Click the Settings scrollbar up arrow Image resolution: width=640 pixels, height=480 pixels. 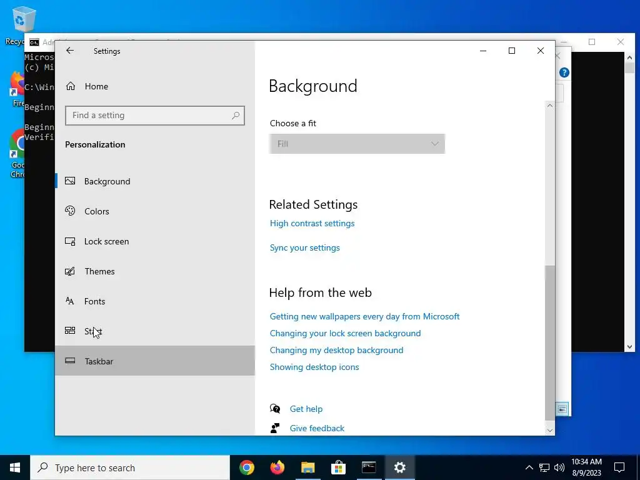point(550,106)
